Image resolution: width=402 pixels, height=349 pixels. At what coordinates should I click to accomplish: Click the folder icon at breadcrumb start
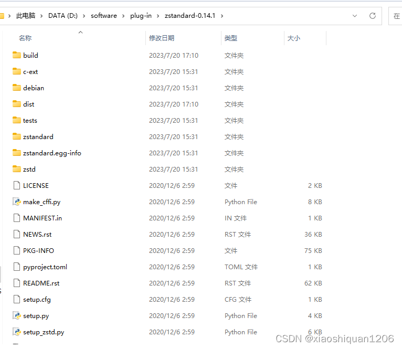(x=2, y=16)
